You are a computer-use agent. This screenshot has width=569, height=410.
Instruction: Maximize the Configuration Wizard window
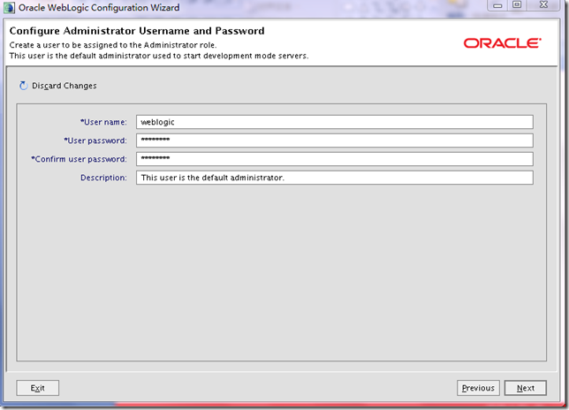(x=517, y=5)
